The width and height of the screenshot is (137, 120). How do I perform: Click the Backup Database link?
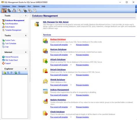[x=58, y=39]
